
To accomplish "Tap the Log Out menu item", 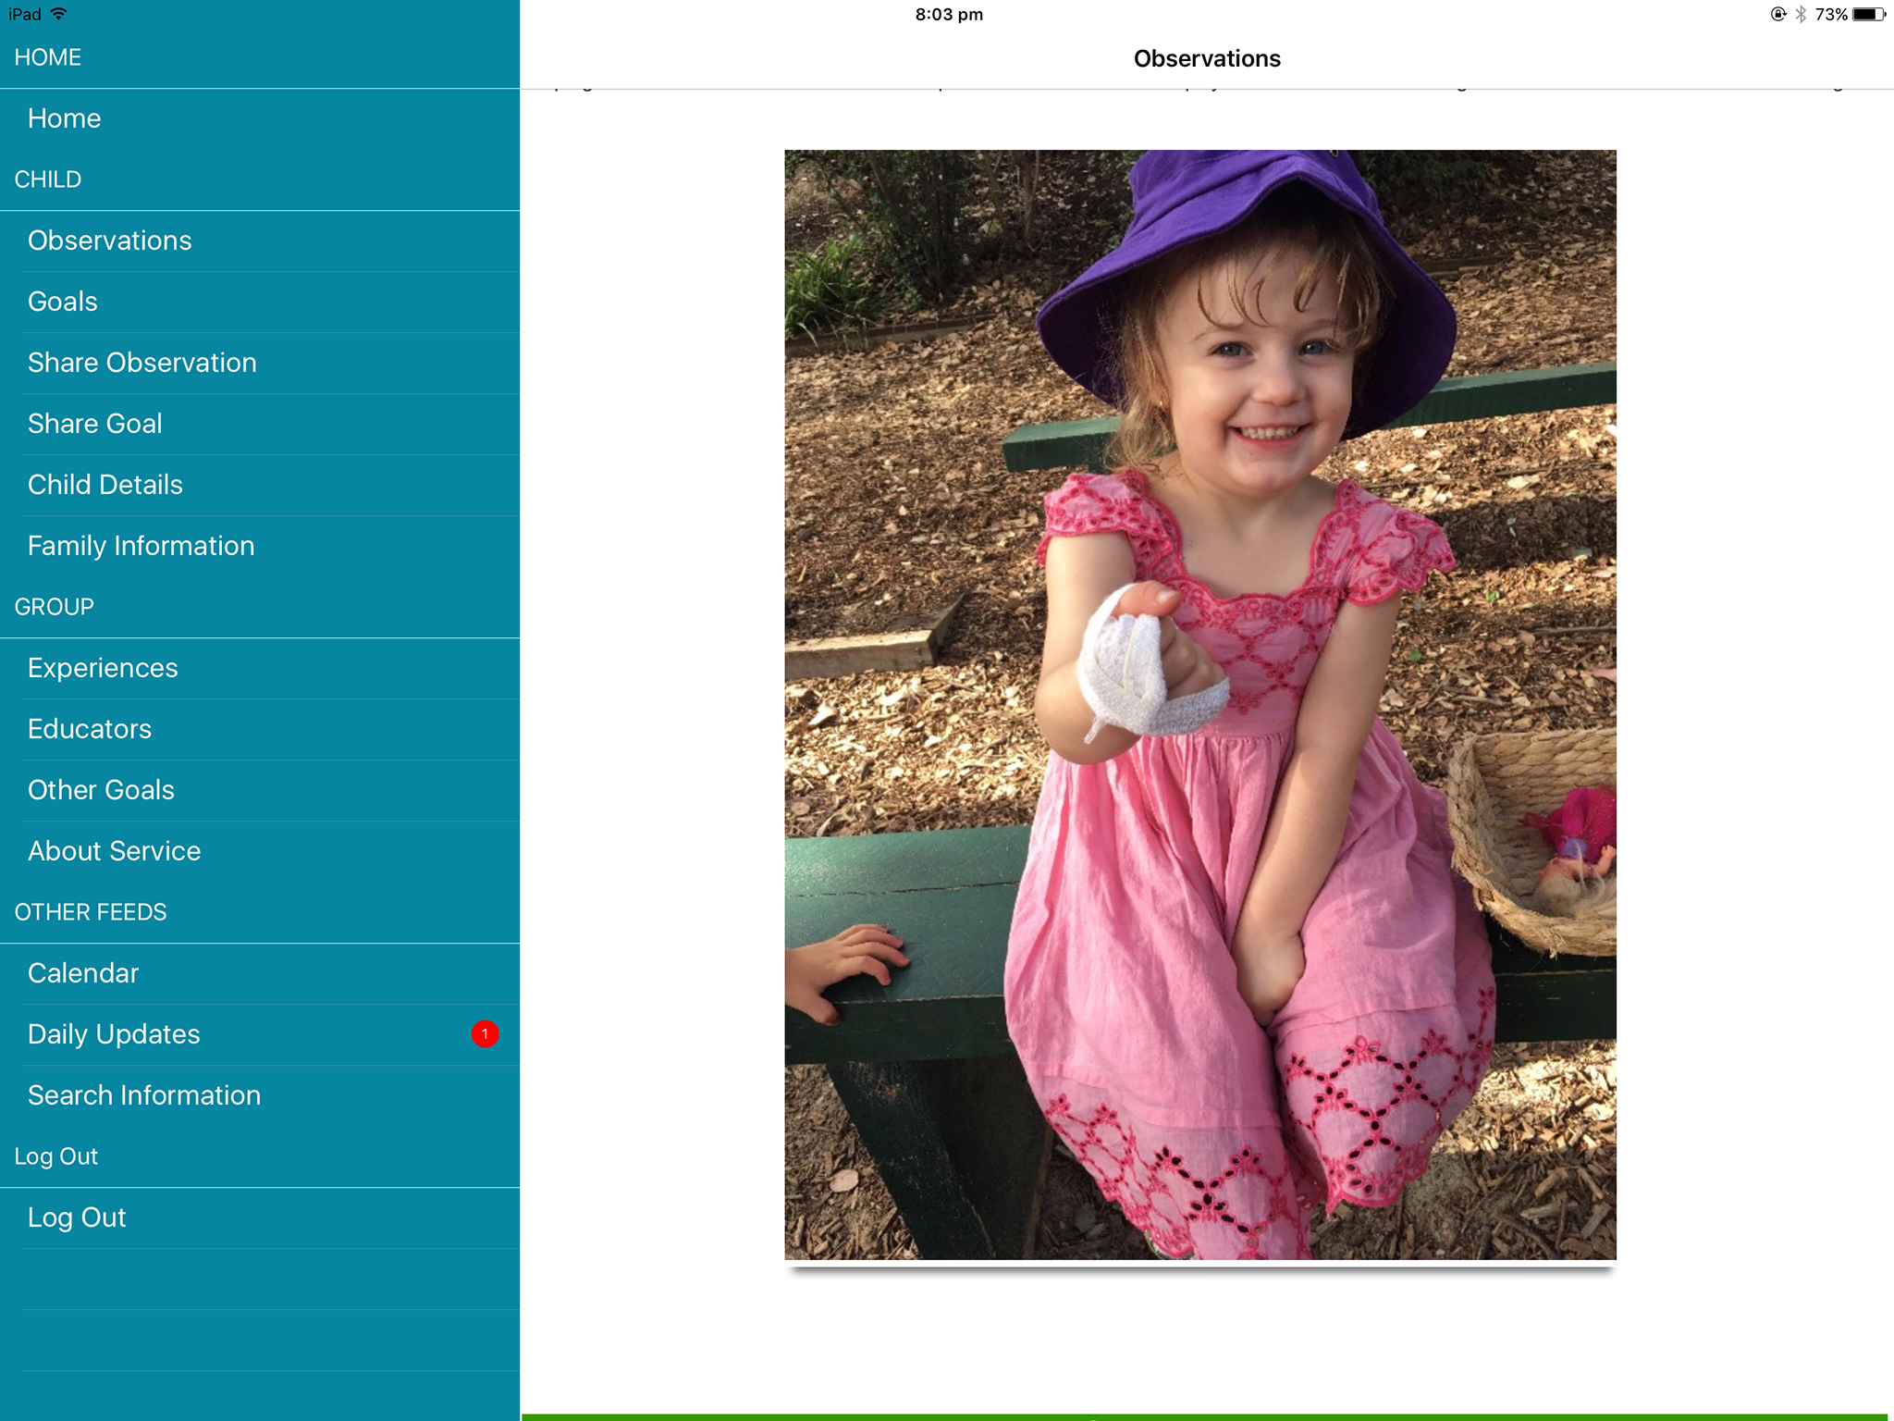I will [x=260, y=1217].
